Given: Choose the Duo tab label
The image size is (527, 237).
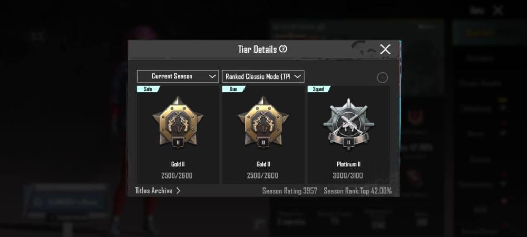Looking at the screenshot, I should 233,89.
